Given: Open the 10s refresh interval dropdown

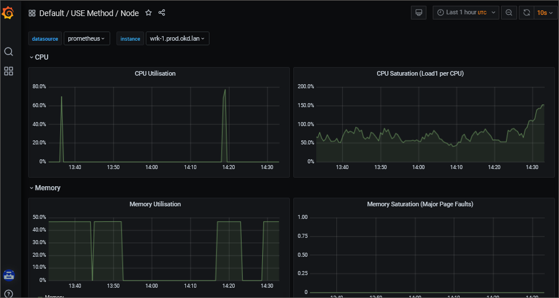Looking at the screenshot, I should [x=544, y=13].
